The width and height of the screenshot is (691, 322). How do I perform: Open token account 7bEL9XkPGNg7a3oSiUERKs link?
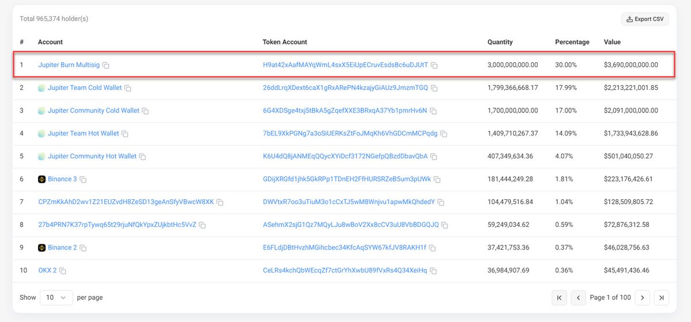point(350,134)
